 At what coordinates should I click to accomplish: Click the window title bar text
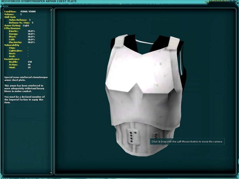coord(38,1)
